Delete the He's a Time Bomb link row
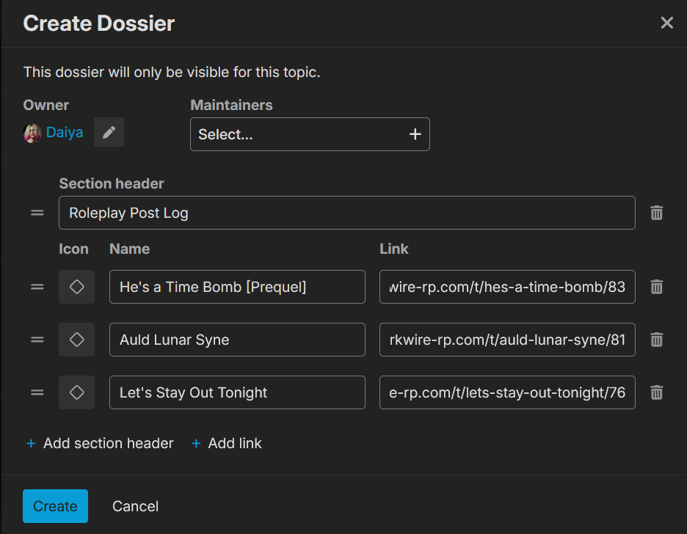 click(657, 287)
